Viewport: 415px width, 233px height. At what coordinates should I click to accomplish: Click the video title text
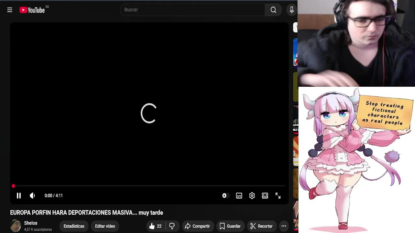coord(87,213)
